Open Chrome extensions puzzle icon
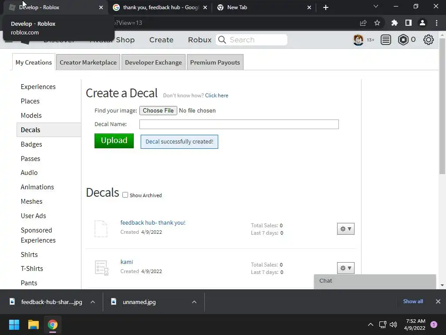 pos(394,23)
